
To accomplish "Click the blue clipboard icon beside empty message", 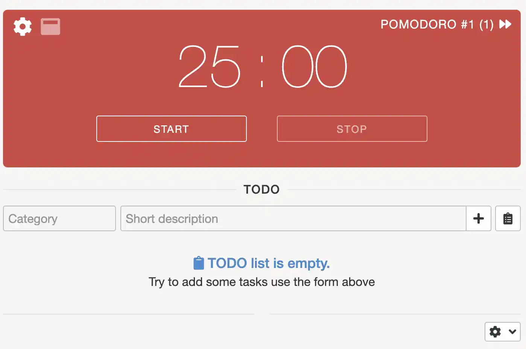I will point(198,263).
